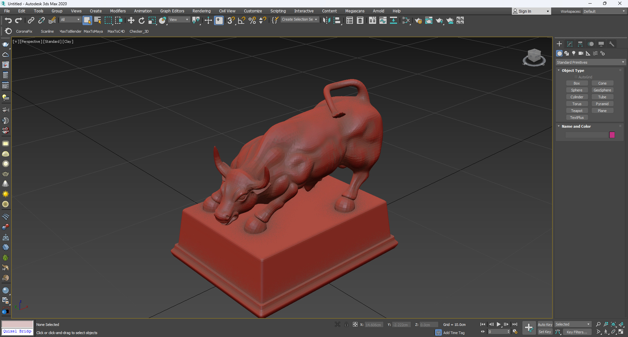Image resolution: width=628 pixels, height=337 pixels.
Task: Open the Sign In dropdown
Action: pyautogui.click(x=531, y=11)
